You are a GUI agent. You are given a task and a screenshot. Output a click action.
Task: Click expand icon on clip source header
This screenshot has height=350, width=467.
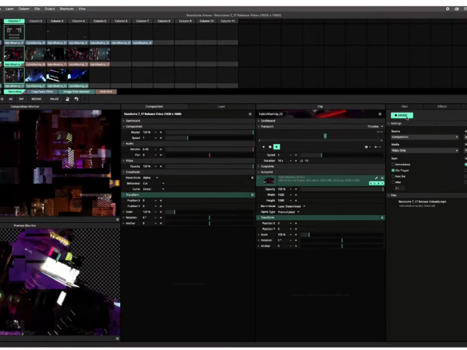[377, 178]
